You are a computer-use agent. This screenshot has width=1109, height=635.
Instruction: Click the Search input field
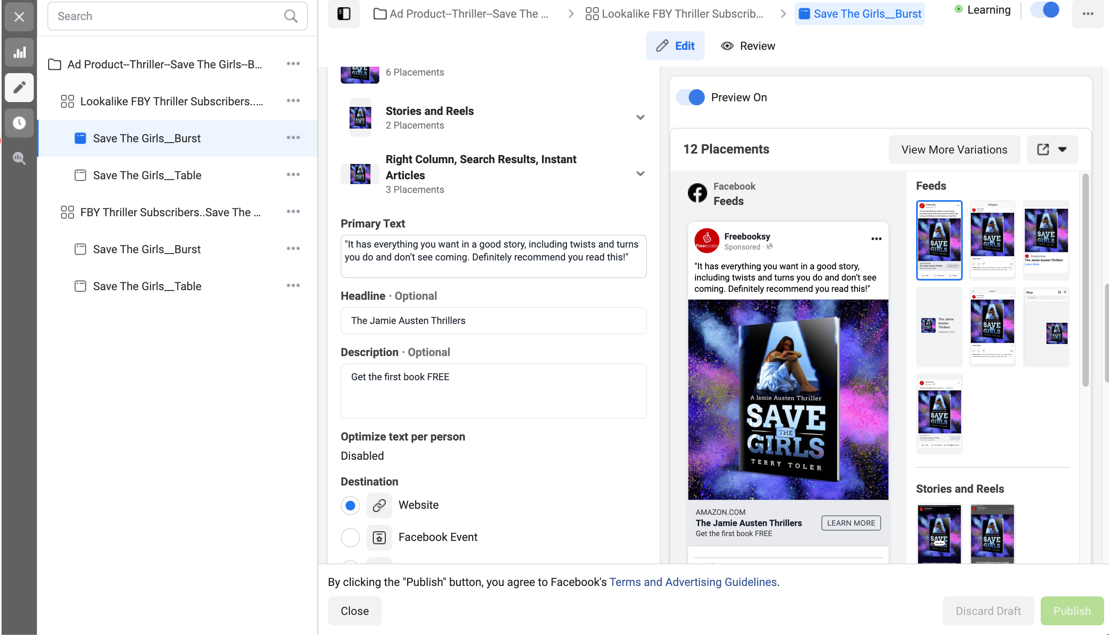[178, 16]
